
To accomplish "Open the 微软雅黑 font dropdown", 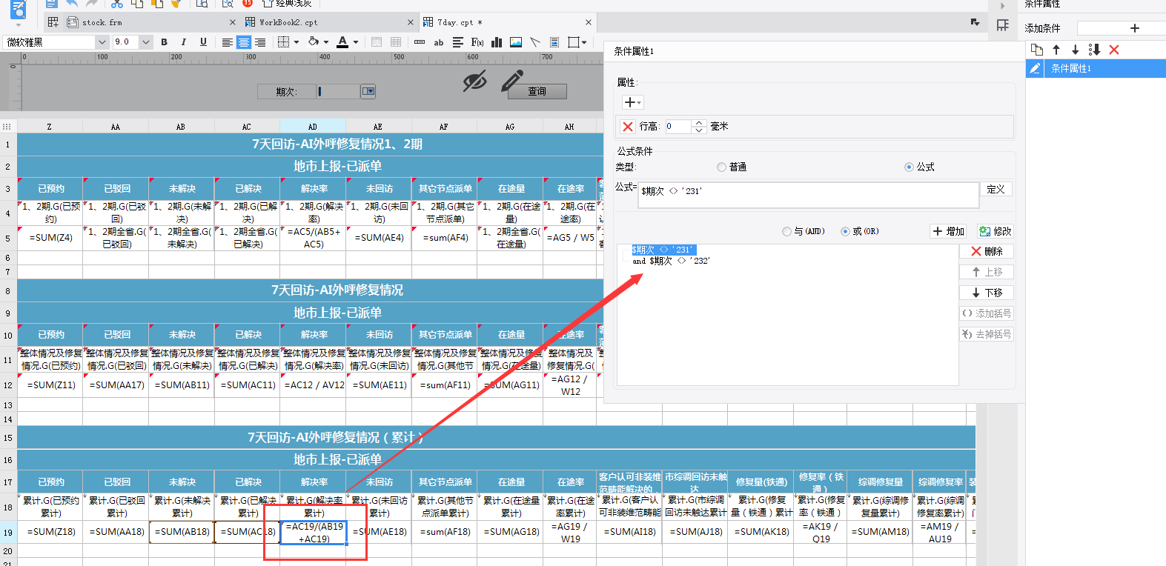I will (102, 42).
